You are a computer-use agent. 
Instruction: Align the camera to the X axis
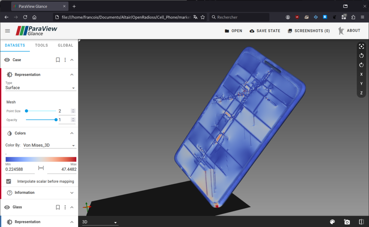click(x=361, y=74)
